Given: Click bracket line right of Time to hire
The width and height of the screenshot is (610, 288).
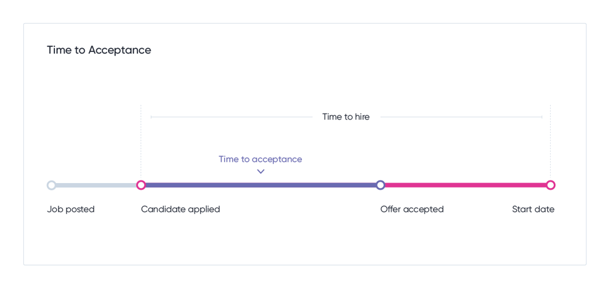Looking at the screenshot, I should point(461,117).
